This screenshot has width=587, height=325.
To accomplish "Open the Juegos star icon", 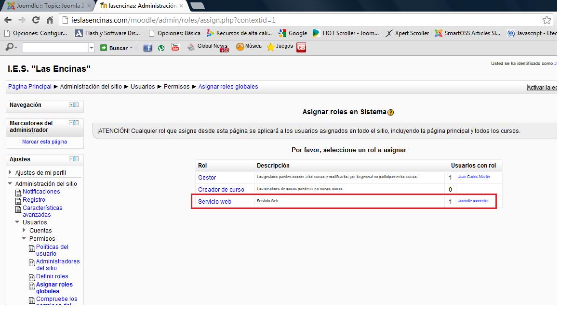I will 271,47.
